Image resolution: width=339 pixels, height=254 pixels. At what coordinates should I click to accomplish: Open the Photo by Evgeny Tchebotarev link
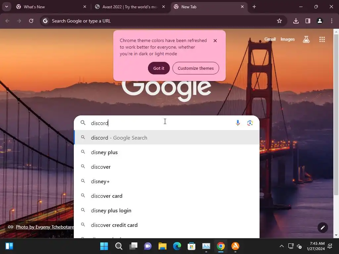(45, 227)
